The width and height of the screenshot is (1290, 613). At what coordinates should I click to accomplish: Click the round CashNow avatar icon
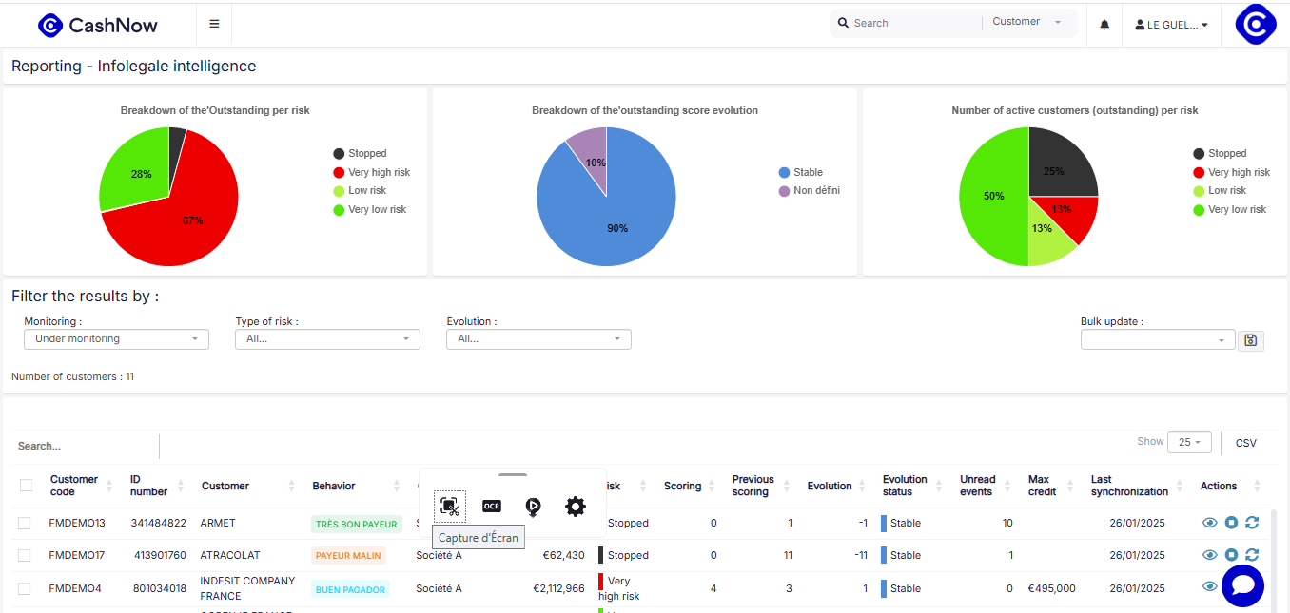pos(1256,25)
